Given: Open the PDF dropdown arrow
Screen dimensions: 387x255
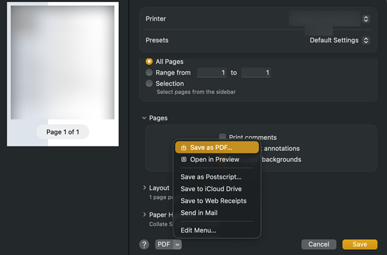Looking at the screenshot, I should [177, 244].
